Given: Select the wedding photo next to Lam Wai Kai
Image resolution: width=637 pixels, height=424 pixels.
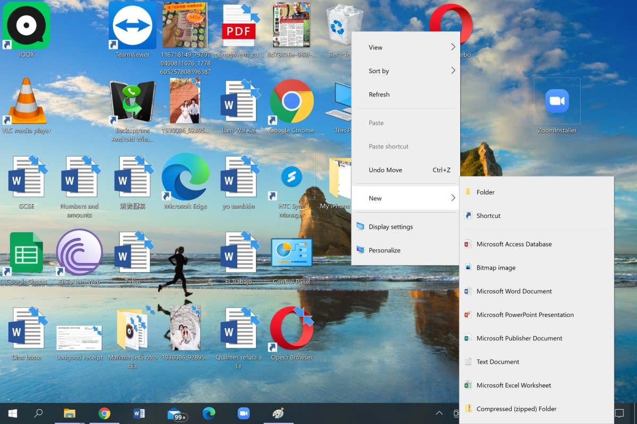Looking at the screenshot, I should click(186, 106).
